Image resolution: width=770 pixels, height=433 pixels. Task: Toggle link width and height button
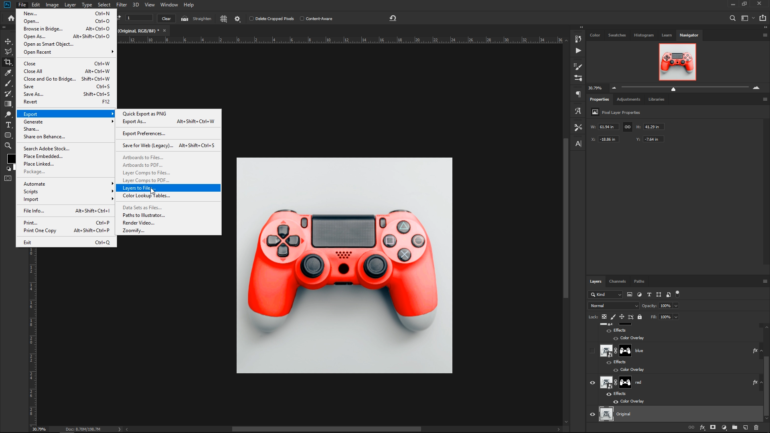tap(628, 127)
